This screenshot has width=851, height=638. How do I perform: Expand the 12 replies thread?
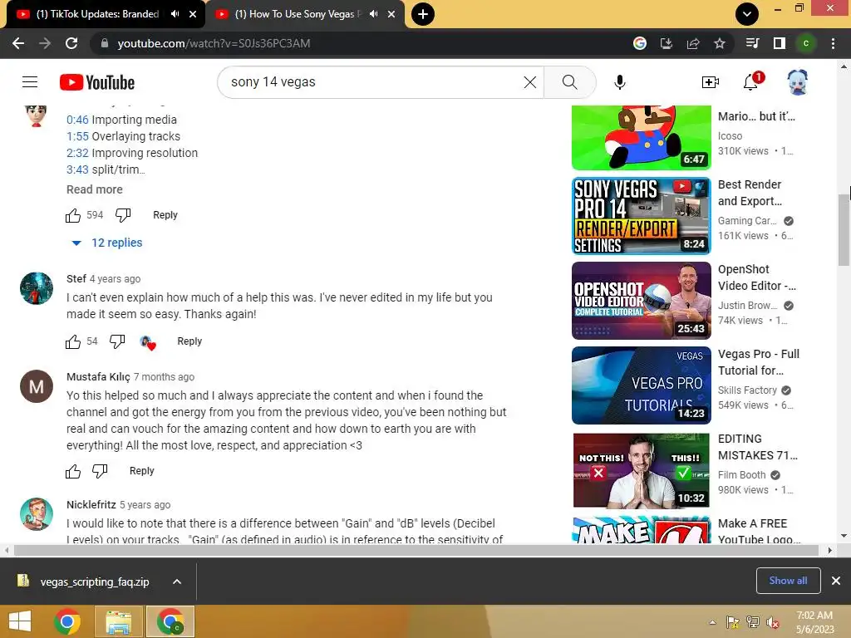tap(107, 243)
